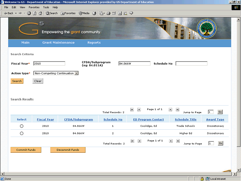
Task: Open the Reports navigation tab
Action: [x=94, y=43]
